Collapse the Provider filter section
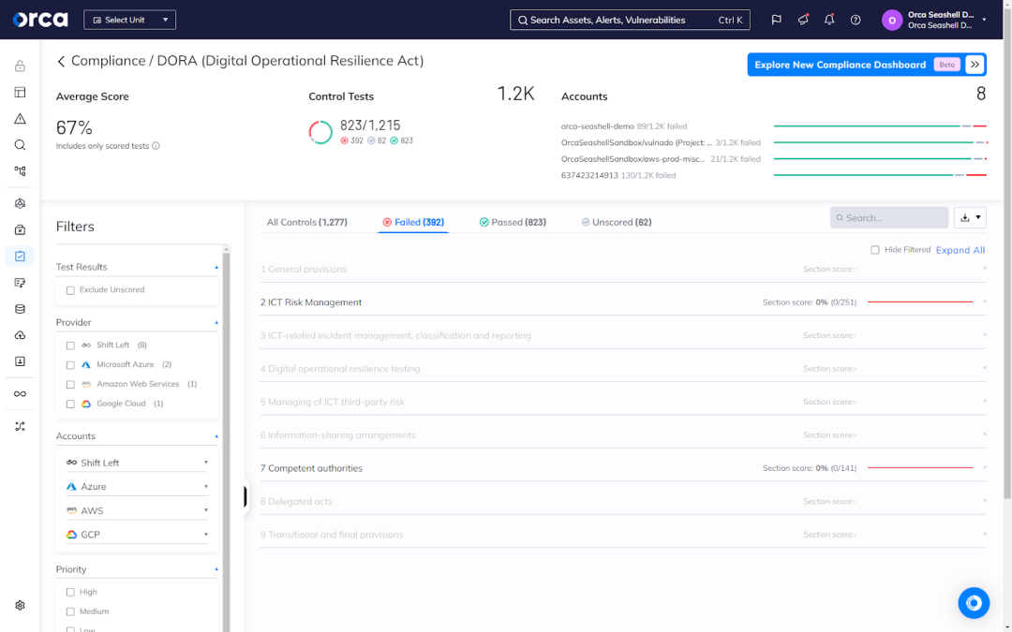The image size is (1012, 632). [216, 322]
